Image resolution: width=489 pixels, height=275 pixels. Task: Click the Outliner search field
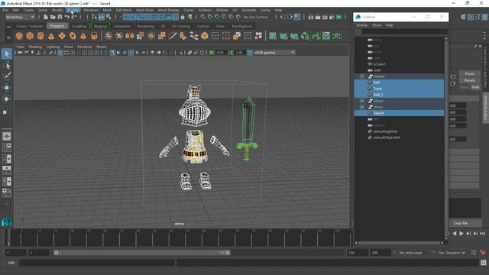(x=404, y=31)
